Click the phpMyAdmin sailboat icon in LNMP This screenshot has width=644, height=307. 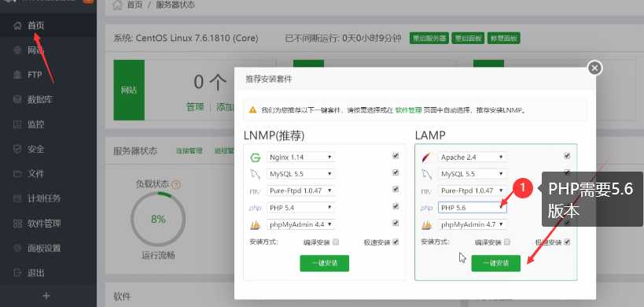point(255,225)
